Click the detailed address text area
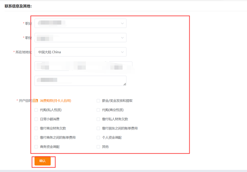This screenshot has height=172, width=247. [x=80, y=81]
